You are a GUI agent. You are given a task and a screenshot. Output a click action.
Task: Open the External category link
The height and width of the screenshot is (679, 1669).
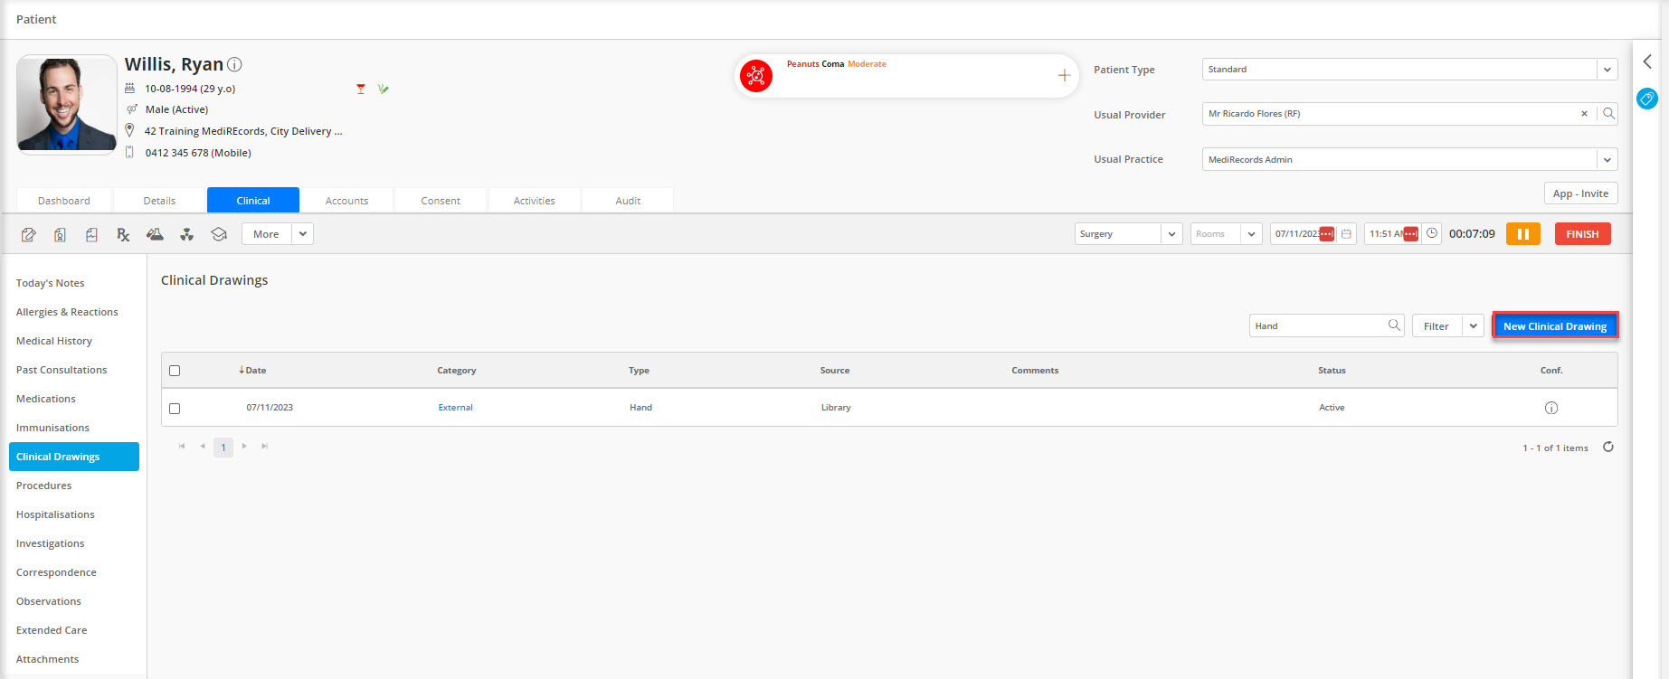pos(456,408)
